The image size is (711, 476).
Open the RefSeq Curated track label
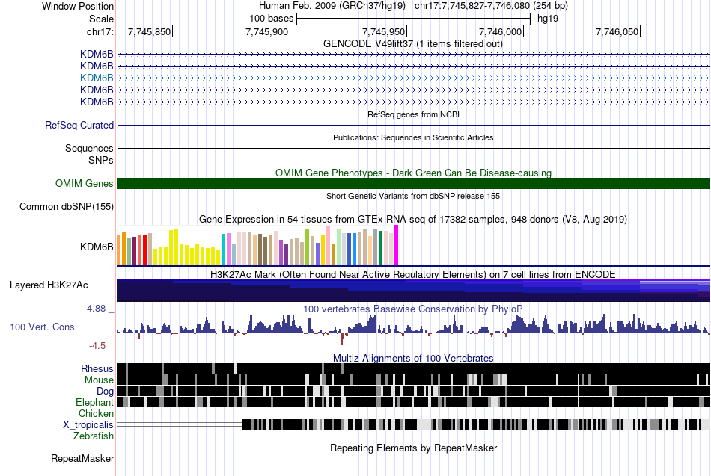click(79, 125)
